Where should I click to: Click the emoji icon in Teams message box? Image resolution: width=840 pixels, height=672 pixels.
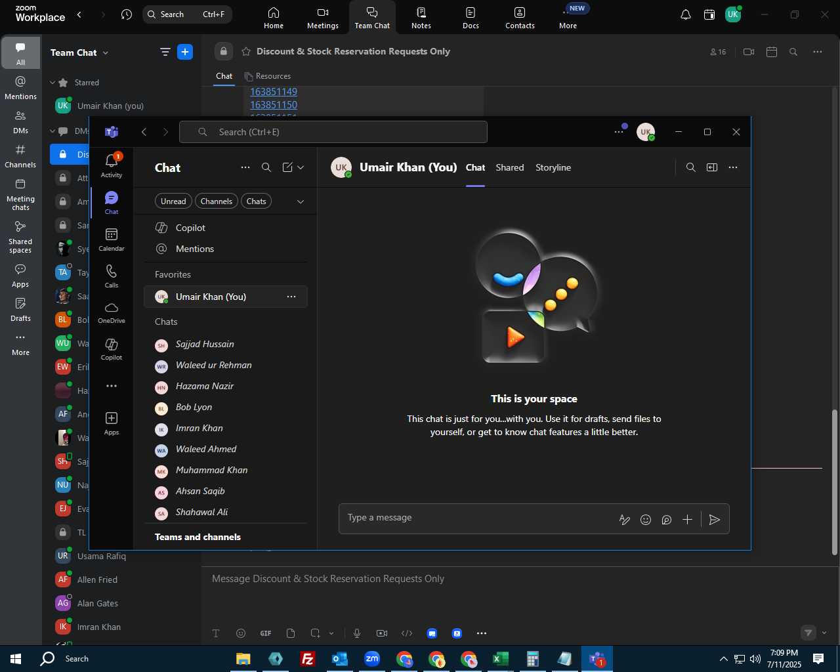click(x=646, y=520)
